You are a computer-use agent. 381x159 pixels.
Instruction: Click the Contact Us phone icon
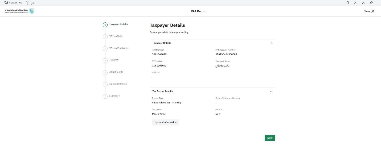[x=6, y=3]
